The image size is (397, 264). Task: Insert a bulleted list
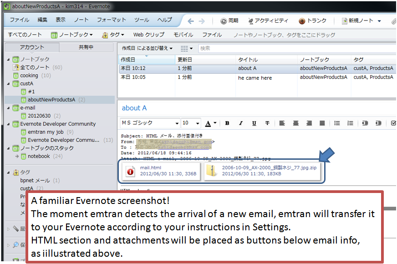(x=337, y=123)
